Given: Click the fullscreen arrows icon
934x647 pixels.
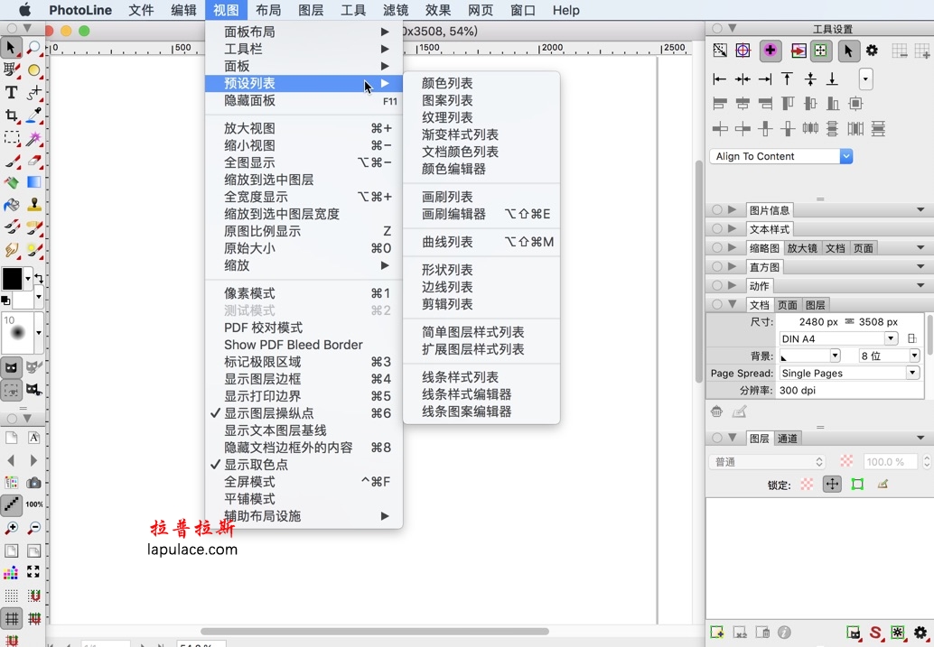Looking at the screenshot, I should (33, 572).
